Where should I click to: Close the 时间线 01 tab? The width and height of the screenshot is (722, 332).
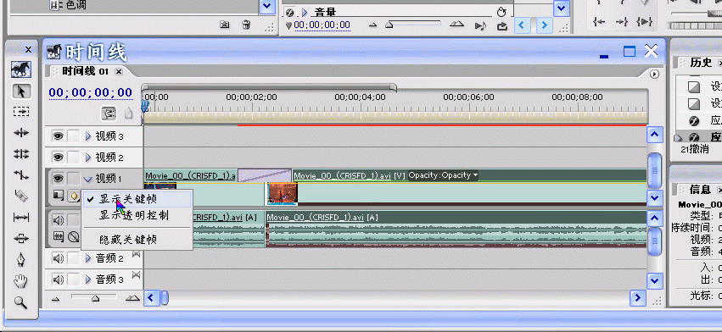119,72
